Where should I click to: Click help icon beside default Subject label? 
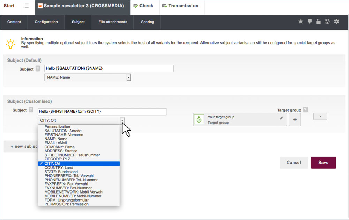coord(38,69)
